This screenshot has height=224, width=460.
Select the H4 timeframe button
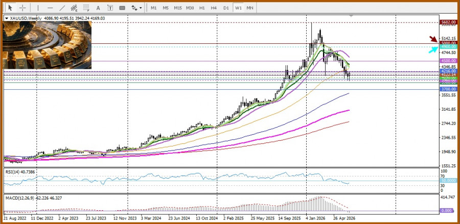214,8
